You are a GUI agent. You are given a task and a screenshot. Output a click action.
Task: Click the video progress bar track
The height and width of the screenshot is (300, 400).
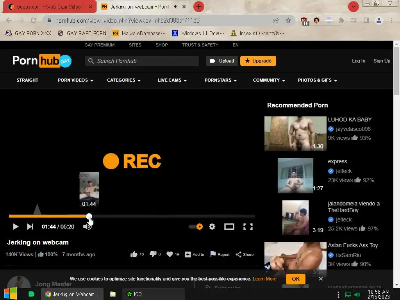[132, 216]
